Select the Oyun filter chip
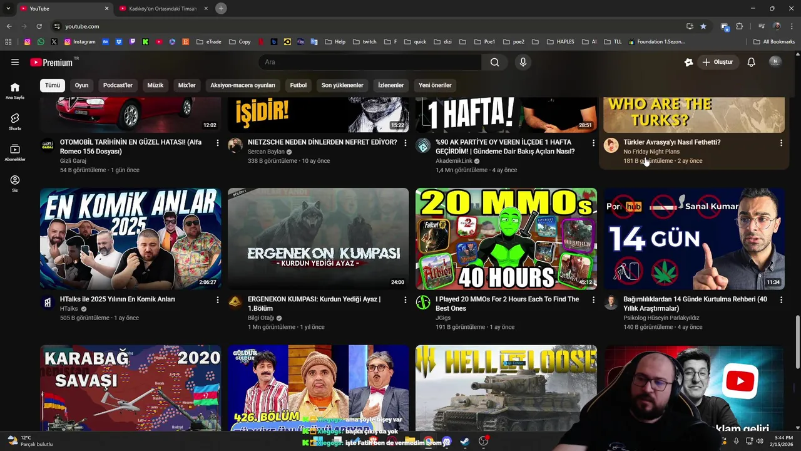 [x=82, y=85]
